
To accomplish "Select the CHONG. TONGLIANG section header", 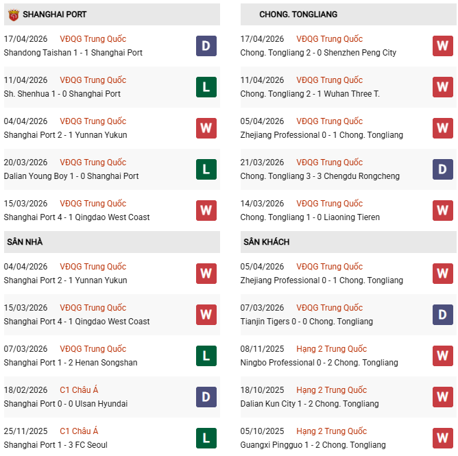I will [298, 14].
